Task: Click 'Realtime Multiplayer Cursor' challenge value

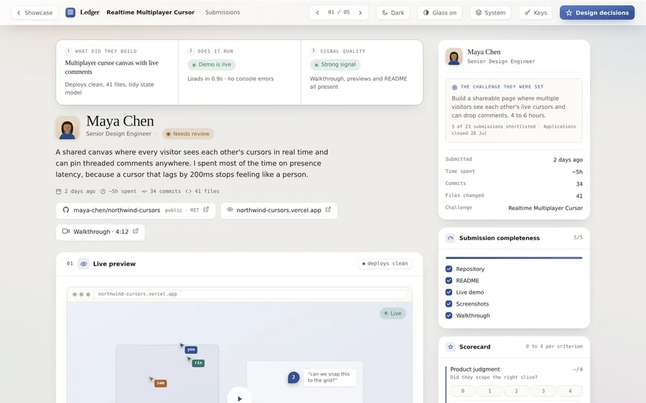Action: point(545,208)
